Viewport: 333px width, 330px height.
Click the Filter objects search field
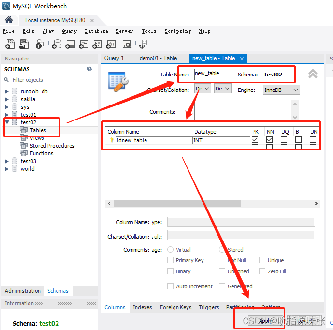53,80
